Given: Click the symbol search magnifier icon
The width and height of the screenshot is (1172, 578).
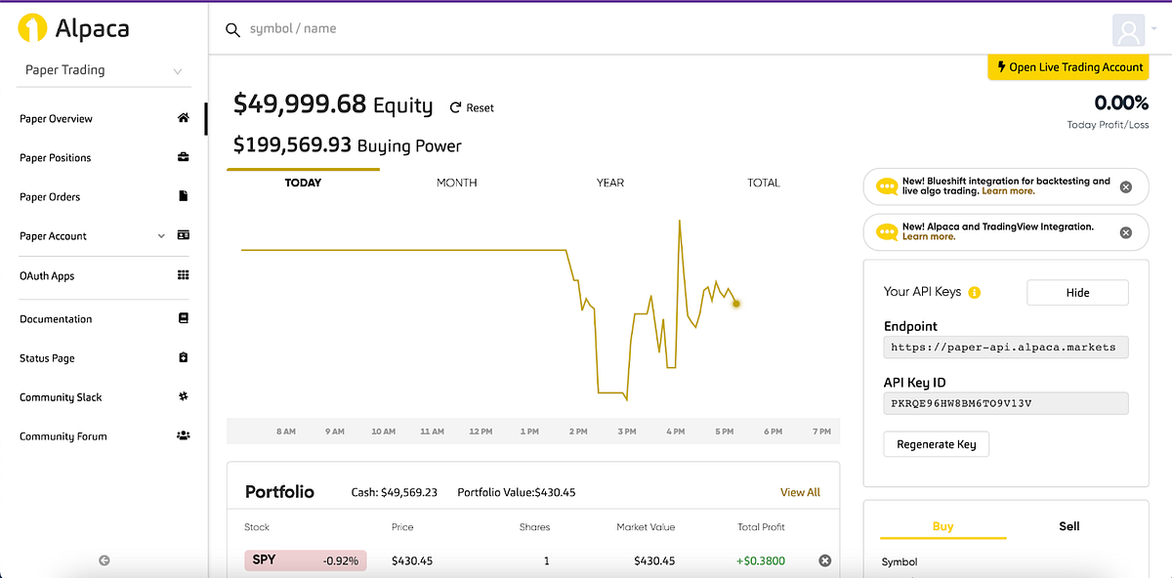Looking at the screenshot, I should (232, 29).
